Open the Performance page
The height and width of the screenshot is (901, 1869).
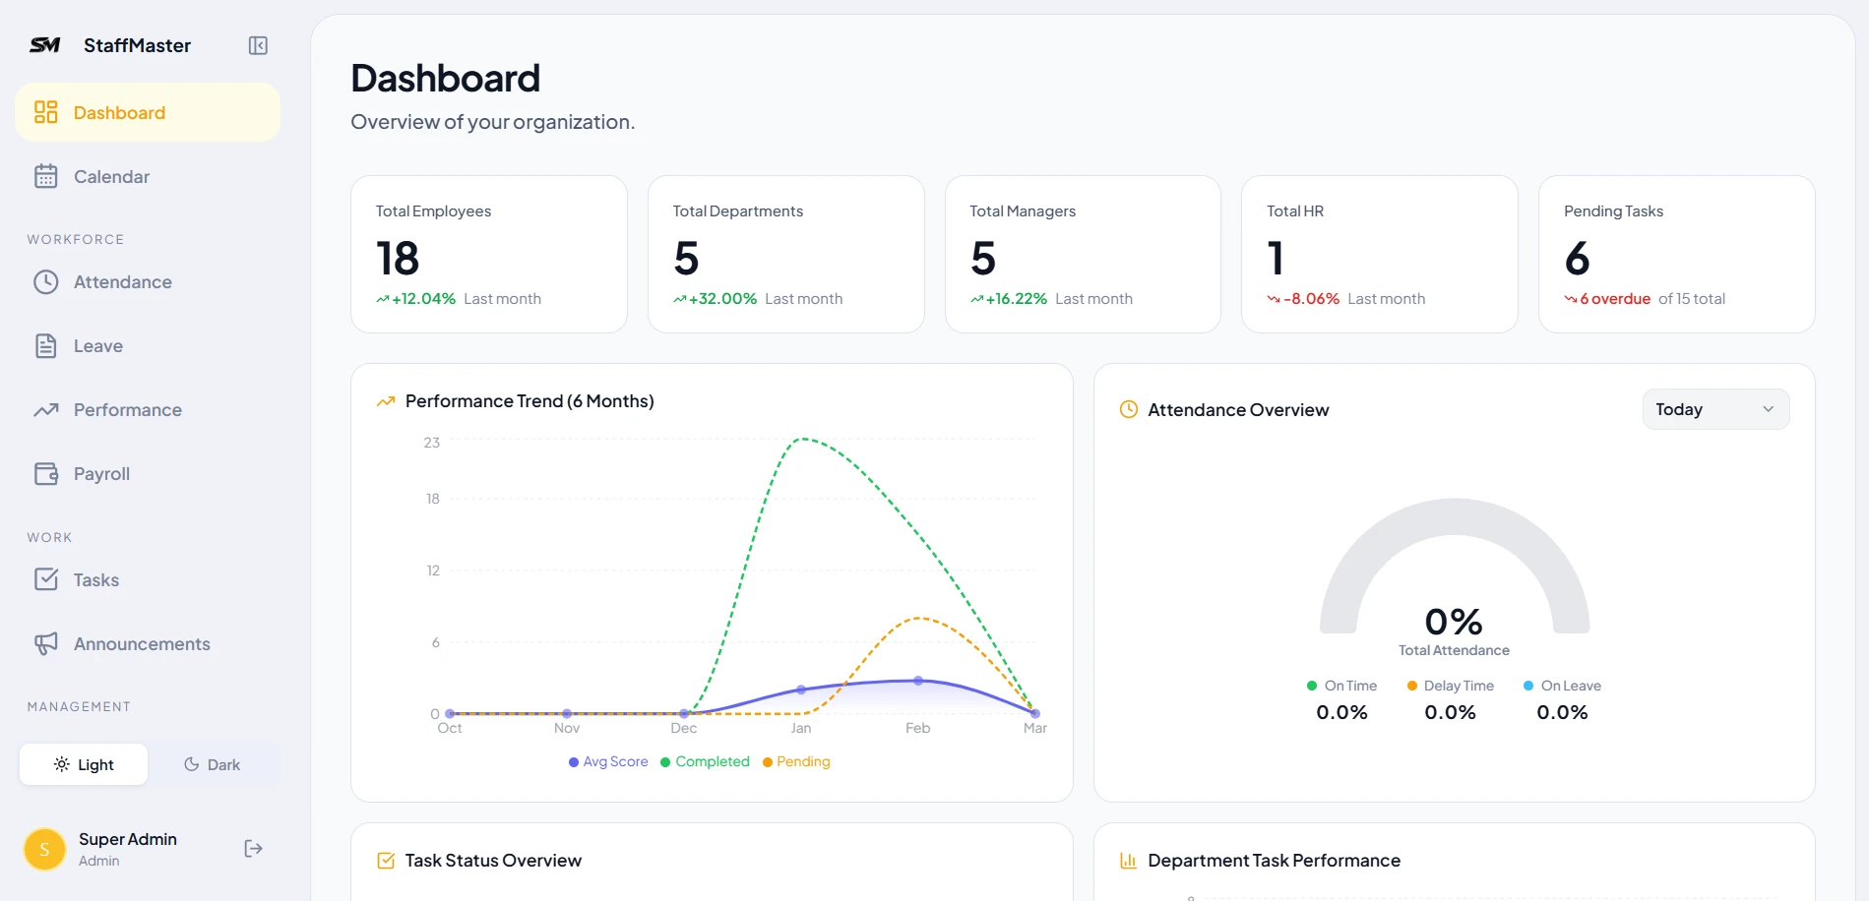coord(148,410)
